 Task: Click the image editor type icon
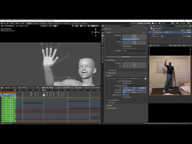point(151,46)
